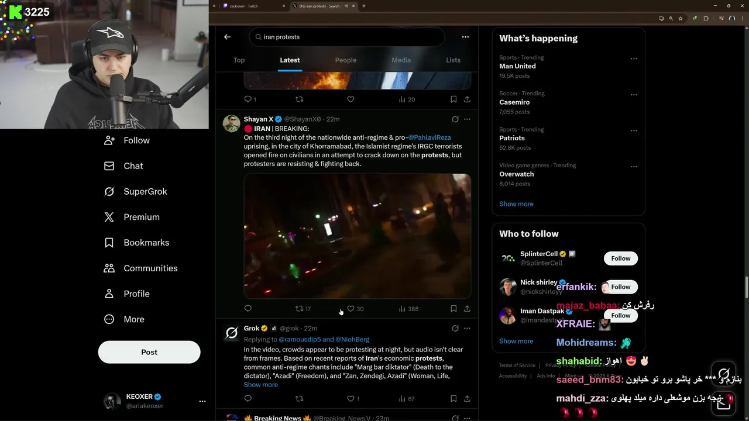Viewport: 749px width, 421px height.
Task: Open the search options three-dot menu
Action: (x=465, y=37)
